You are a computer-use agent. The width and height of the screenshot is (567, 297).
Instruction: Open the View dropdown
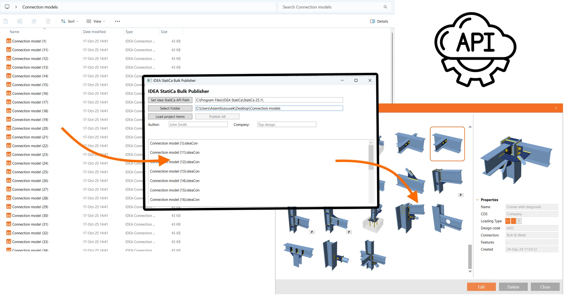coord(96,21)
